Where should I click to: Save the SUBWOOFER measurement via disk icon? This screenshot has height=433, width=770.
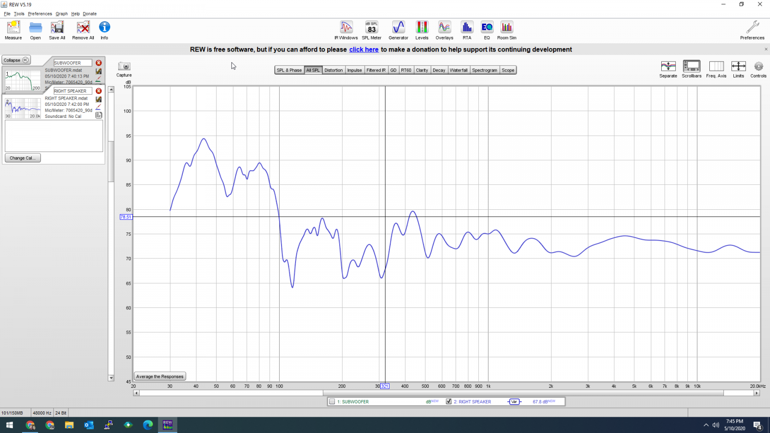(x=99, y=71)
